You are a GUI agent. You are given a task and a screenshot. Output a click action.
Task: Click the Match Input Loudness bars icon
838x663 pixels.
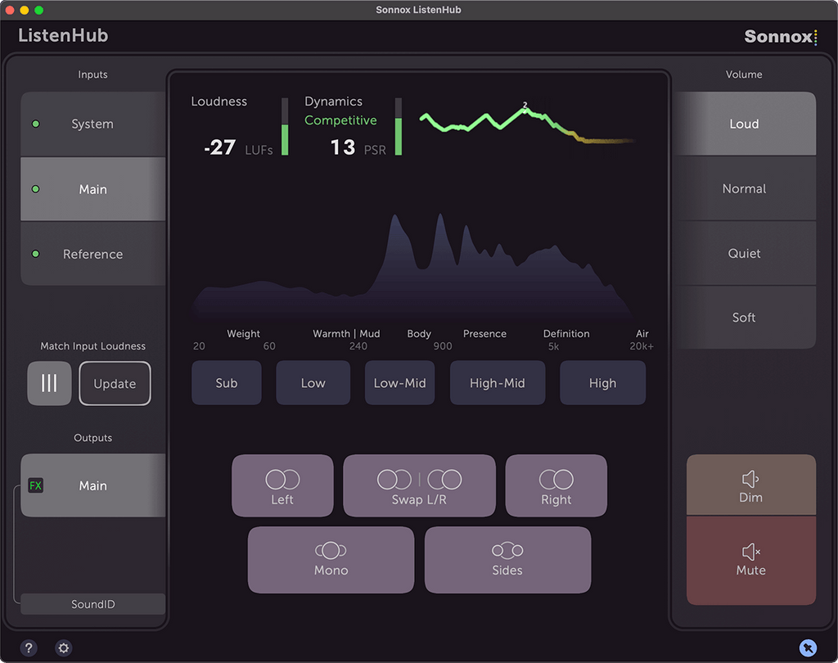tap(49, 383)
